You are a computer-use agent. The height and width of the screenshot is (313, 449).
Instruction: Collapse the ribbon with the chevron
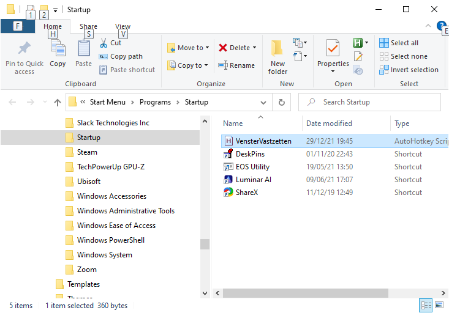coord(428,26)
